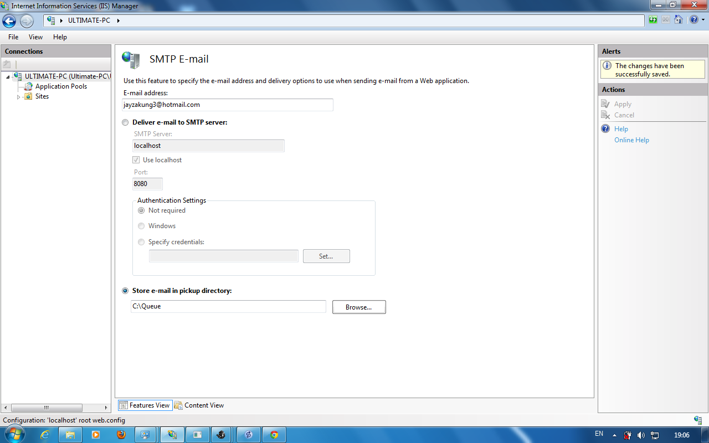
Task: Click the Set credentials button
Action: (326, 256)
